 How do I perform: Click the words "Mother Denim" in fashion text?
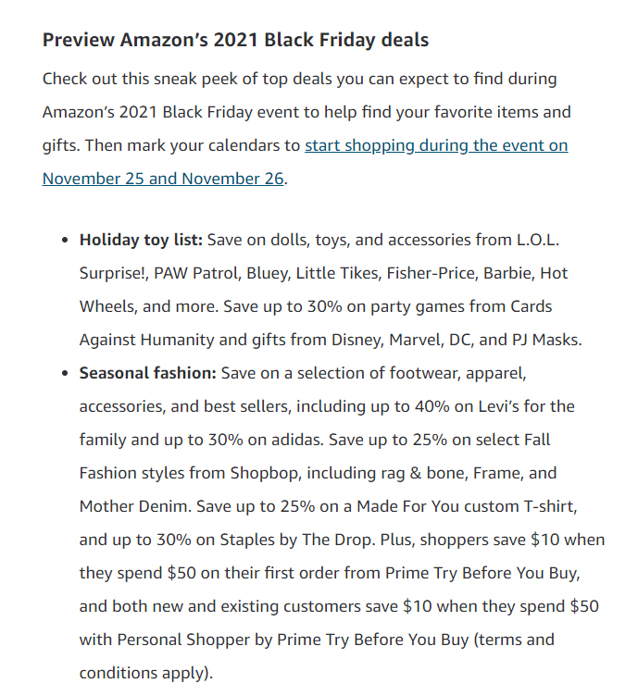(x=133, y=506)
